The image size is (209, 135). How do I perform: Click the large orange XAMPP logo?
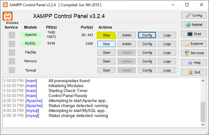8,16
